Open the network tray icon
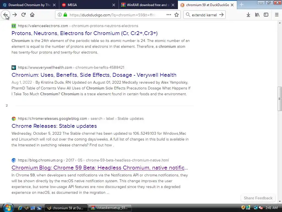282x212 pixels. click(255, 208)
